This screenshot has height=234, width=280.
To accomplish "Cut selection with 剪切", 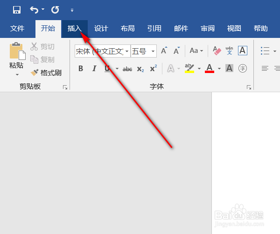I will click(42, 46).
